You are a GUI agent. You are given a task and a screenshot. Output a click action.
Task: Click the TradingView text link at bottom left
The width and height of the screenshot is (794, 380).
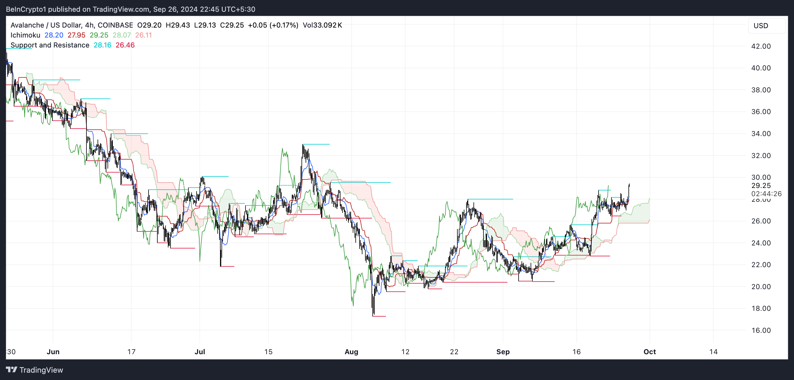pos(41,370)
